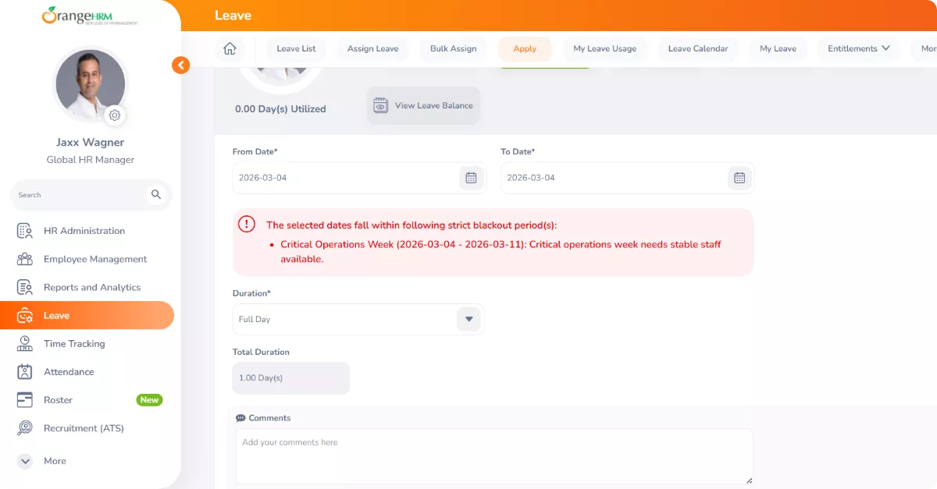The image size is (937, 489).
Task: Click the gear icon on profile photo
Action: point(115,115)
